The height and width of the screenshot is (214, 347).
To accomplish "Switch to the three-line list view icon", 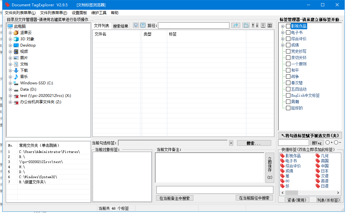I will pyautogui.click(x=263, y=25).
